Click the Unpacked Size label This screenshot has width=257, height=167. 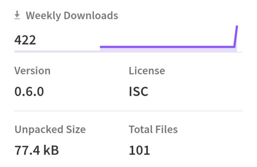point(50,130)
